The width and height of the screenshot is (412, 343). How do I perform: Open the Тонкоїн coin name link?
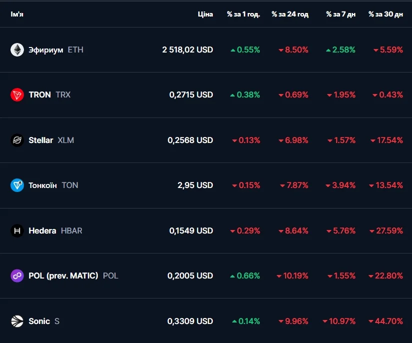pyautogui.click(x=42, y=185)
